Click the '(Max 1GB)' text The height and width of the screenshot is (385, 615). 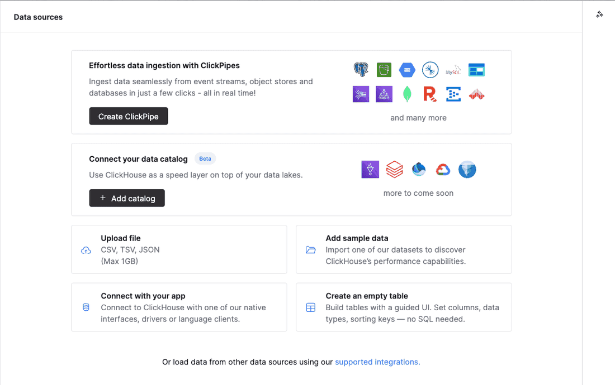click(x=119, y=261)
